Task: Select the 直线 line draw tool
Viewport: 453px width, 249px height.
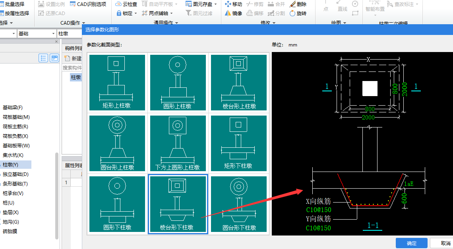Action: click(x=343, y=6)
